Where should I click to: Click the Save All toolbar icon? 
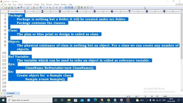(x=12, y=8)
